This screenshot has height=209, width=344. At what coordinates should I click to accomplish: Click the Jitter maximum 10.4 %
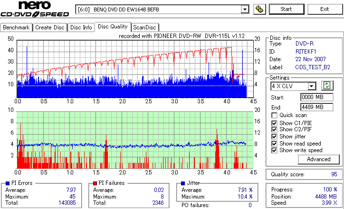[x=245, y=197]
